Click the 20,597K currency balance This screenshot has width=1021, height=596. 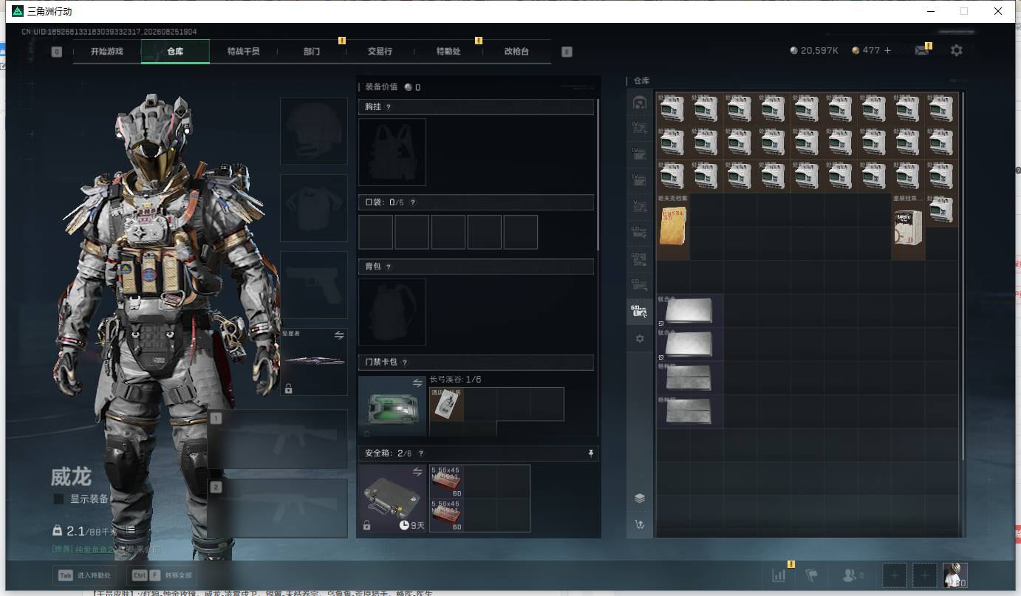click(814, 50)
